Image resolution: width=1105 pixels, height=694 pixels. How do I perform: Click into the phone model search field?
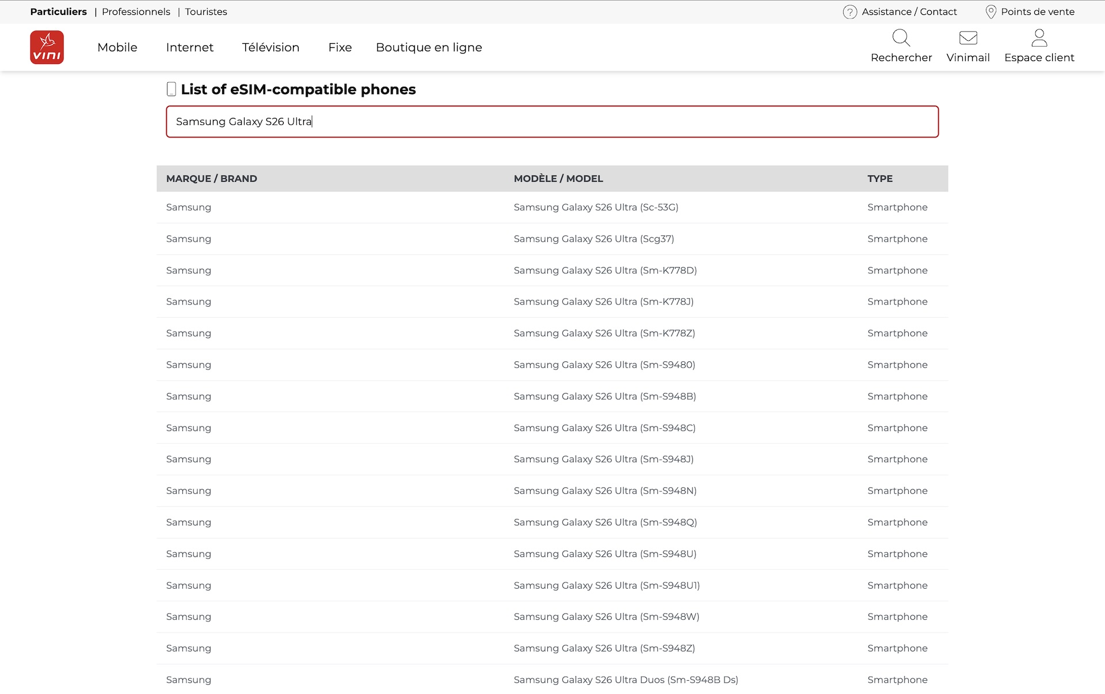[551, 121]
